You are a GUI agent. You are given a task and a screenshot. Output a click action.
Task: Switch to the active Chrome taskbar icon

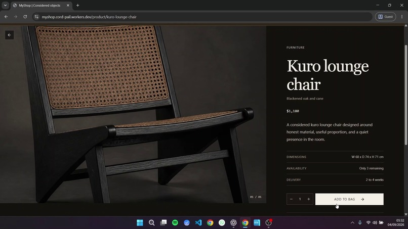245,223
